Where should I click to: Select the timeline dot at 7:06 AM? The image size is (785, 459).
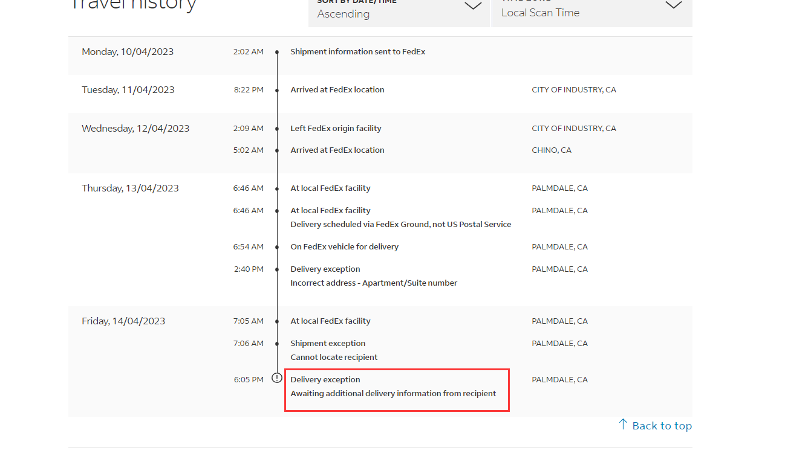[277, 344]
